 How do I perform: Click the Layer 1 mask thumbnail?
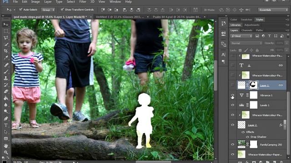coord(253,85)
